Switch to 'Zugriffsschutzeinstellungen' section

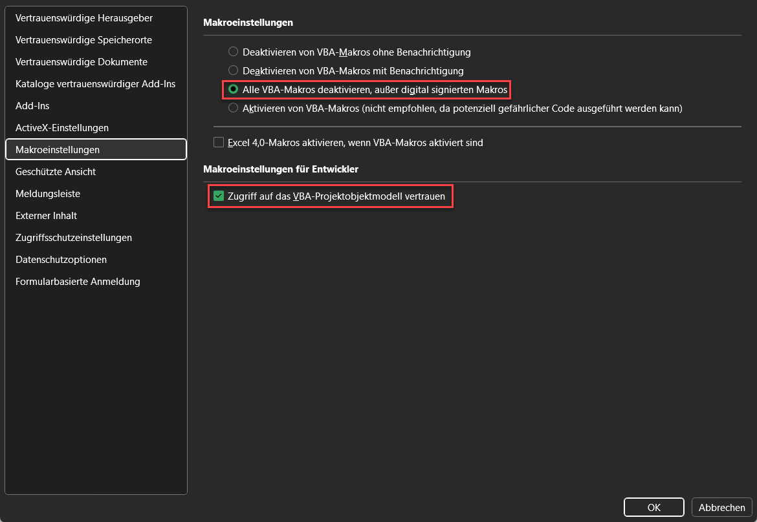[x=96, y=238]
